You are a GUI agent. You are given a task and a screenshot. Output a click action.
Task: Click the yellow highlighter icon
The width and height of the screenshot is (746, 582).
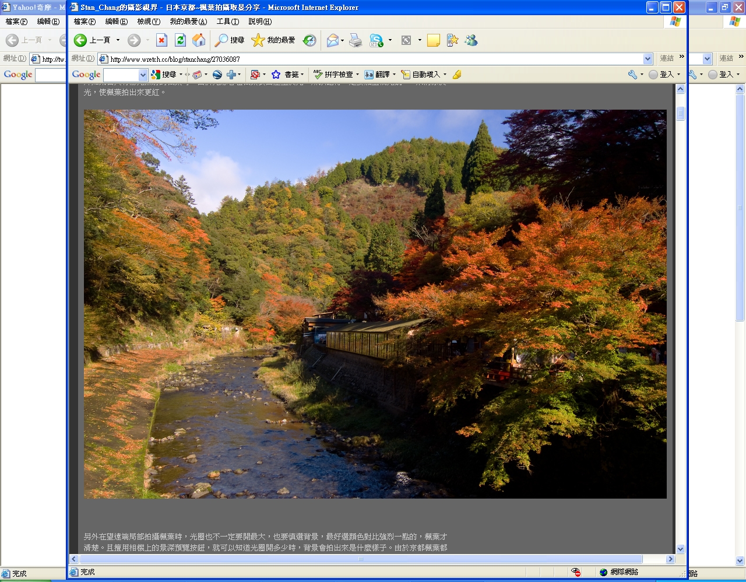tap(457, 75)
